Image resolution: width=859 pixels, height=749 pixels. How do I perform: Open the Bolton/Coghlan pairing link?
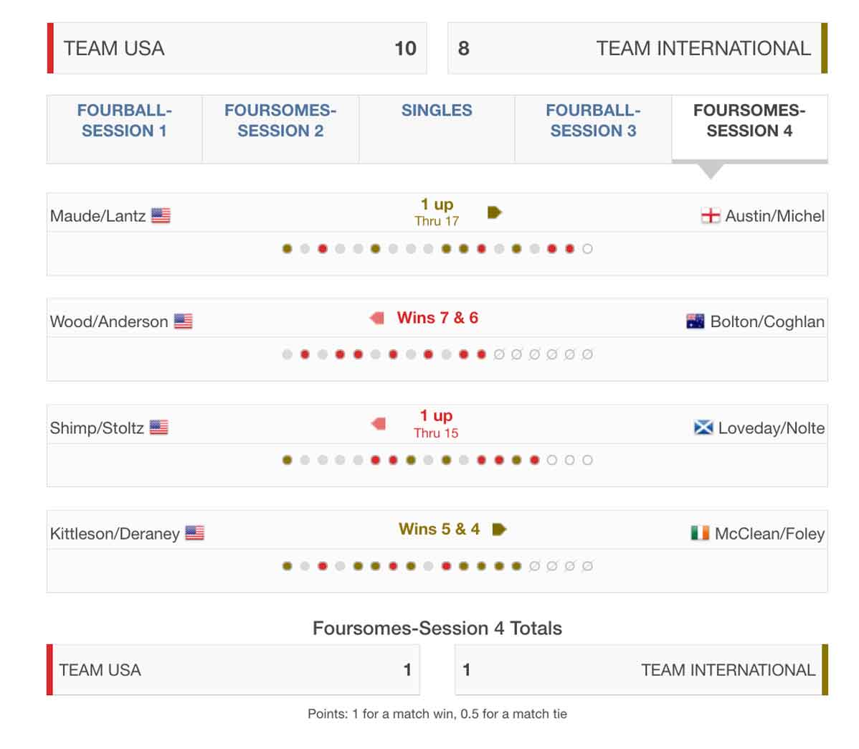pyautogui.click(x=767, y=321)
